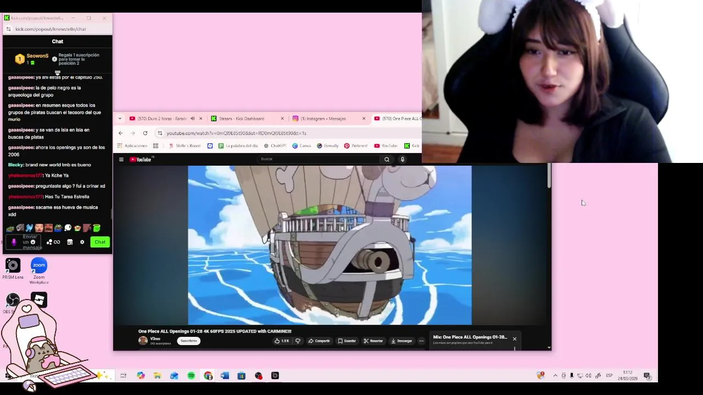The image size is (703, 395).
Task: Open the YouTube bookmark in bookmarks bar
Action: (386, 146)
